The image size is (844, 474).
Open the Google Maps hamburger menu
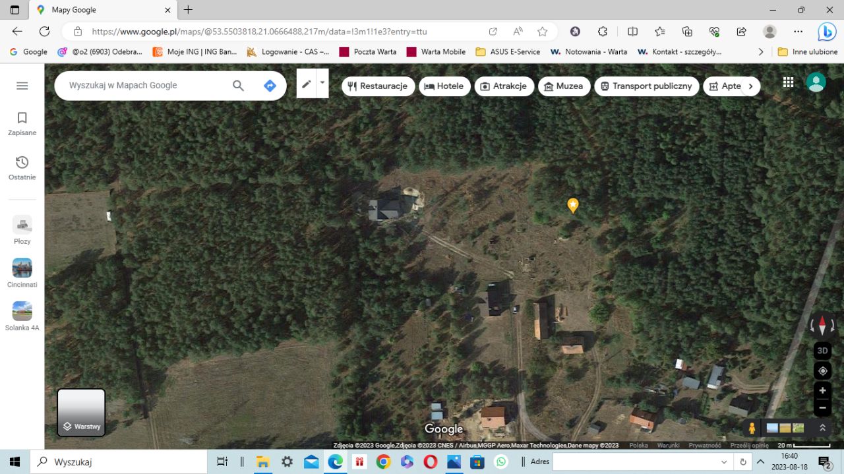coord(22,86)
